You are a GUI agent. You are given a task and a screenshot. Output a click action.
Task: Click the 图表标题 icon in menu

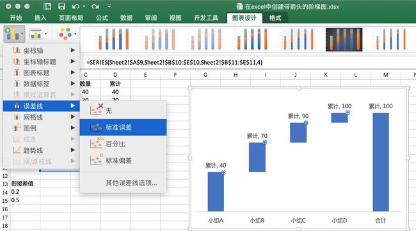click(x=17, y=72)
